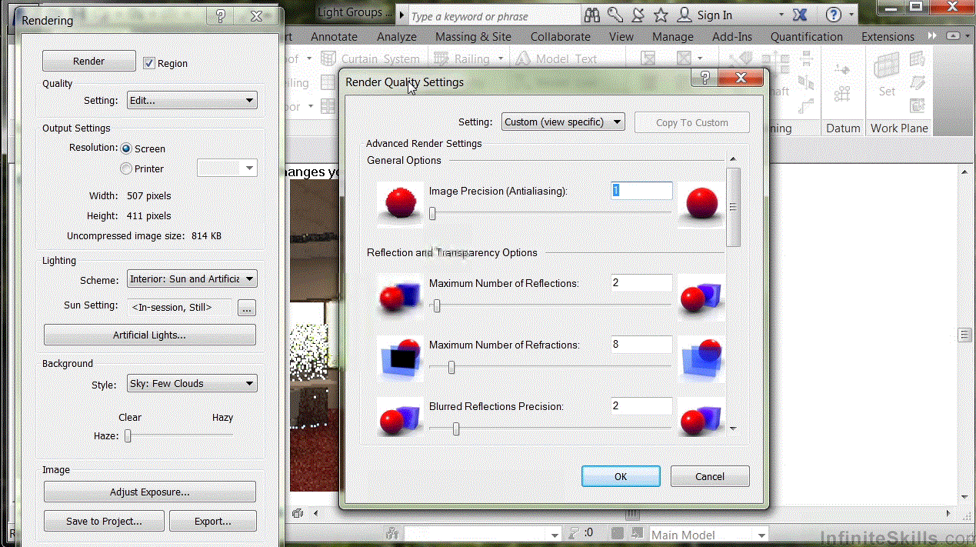Click the Image Precision value field

click(x=641, y=191)
